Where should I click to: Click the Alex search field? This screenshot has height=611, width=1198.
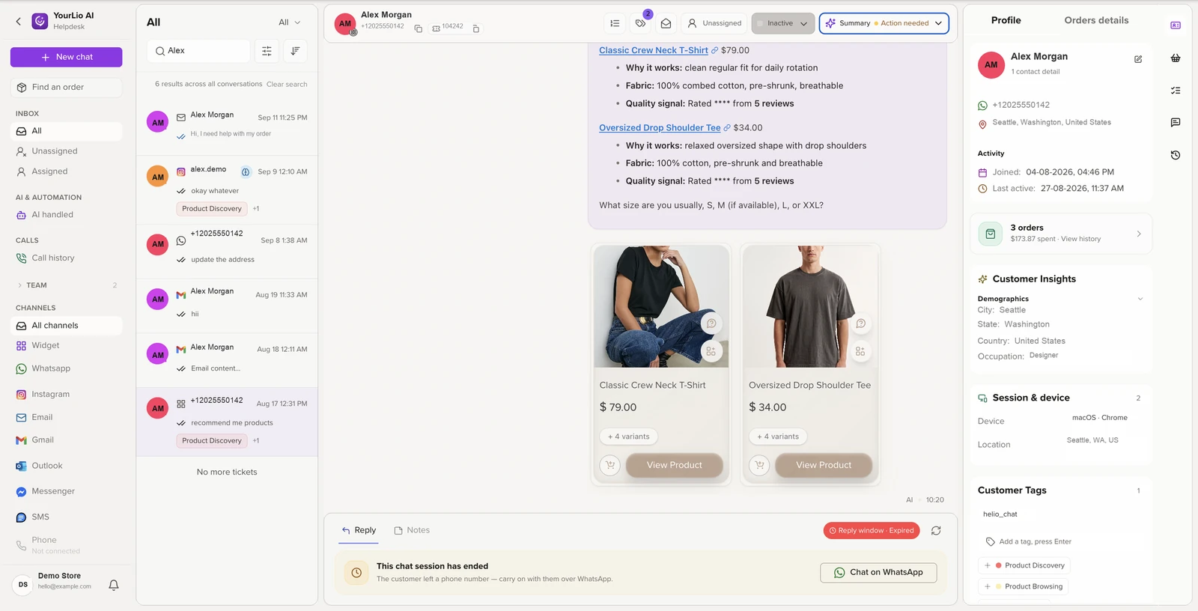pos(198,51)
